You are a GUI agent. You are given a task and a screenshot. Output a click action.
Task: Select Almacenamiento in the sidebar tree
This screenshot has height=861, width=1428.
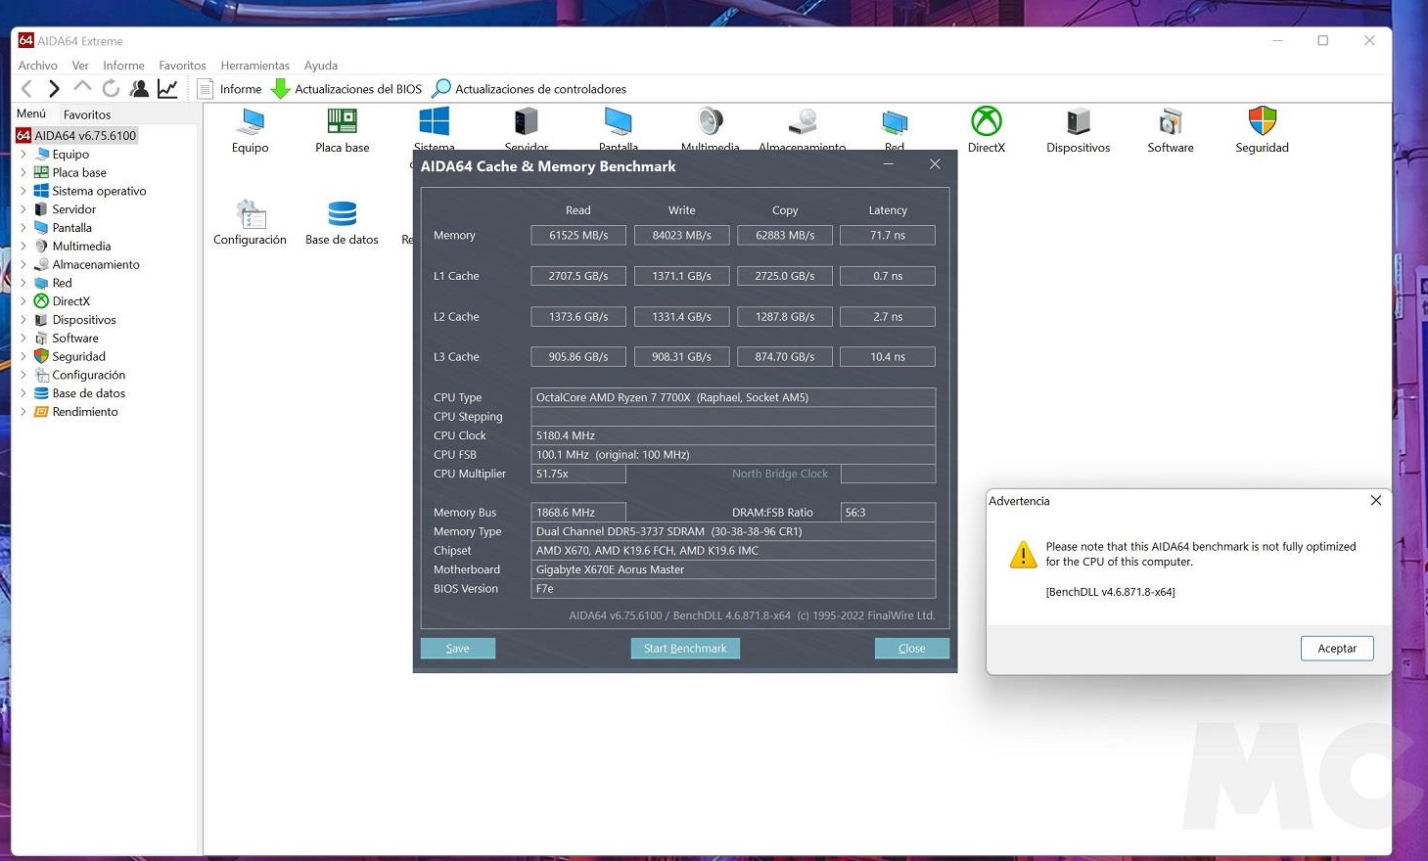pos(96,265)
